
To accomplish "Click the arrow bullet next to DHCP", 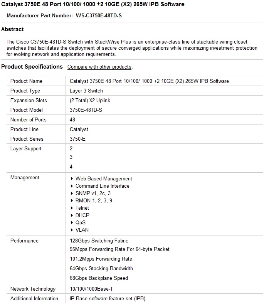I will click(72, 215).
